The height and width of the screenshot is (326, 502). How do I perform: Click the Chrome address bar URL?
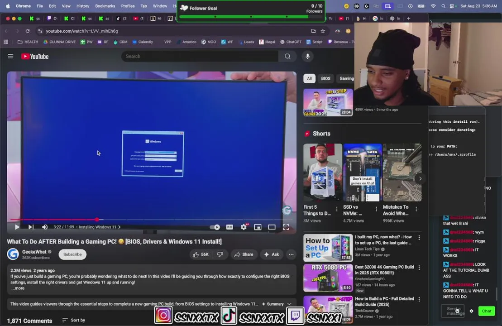[82, 31]
